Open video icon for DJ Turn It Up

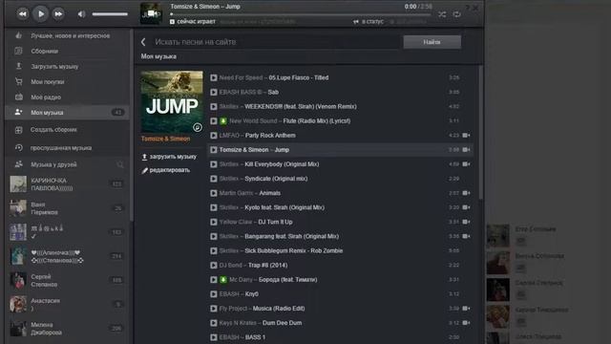coord(466,222)
